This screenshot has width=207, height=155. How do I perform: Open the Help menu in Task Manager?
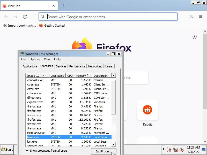(57, 59)
